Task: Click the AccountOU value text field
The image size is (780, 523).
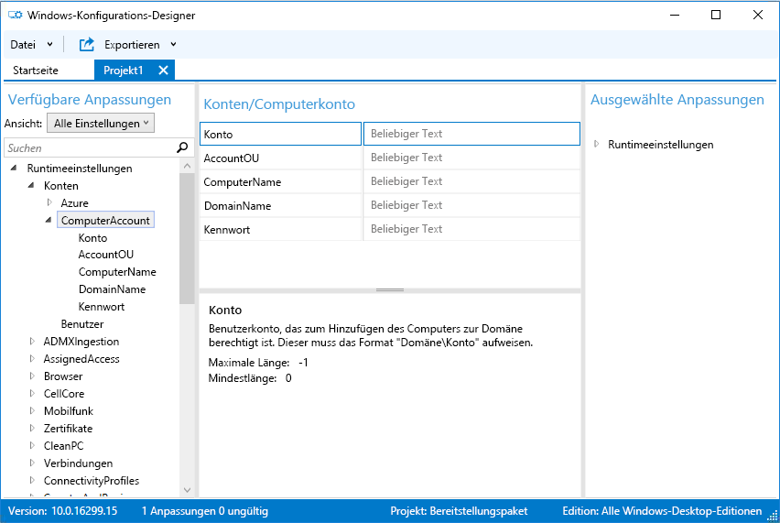Action: tap(471, 158)
